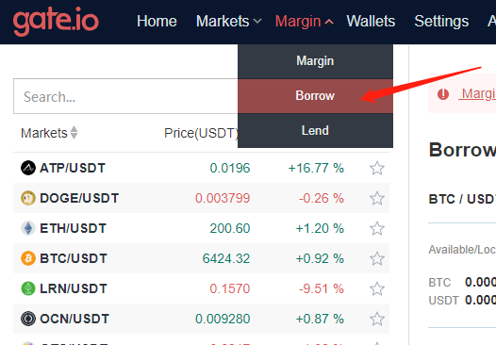Click the OCN price 0.009280
496x345 pixels.
point(223,319)
